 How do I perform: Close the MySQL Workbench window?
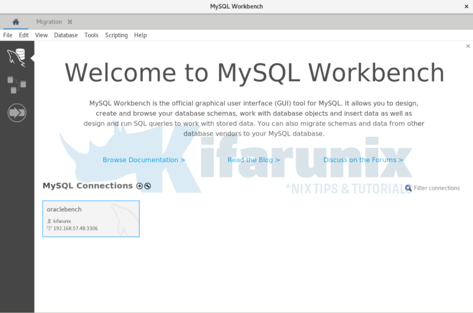click(x=466, y=6)
